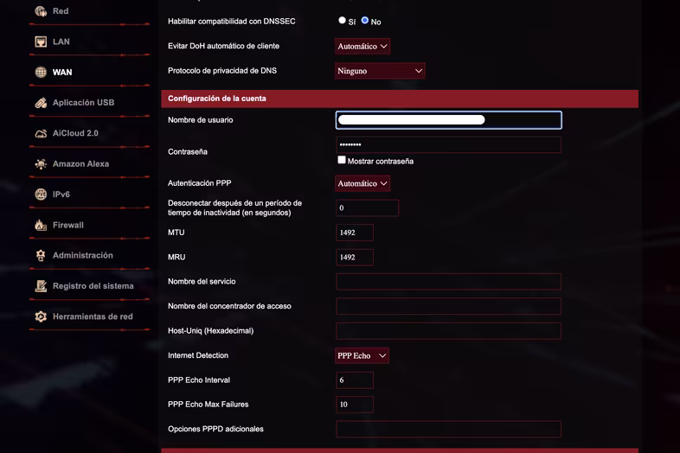Click the Habilitar compatibilidad con DNSSEC label
Viewport: 680px width, 453px height.
tap(232, 22)
